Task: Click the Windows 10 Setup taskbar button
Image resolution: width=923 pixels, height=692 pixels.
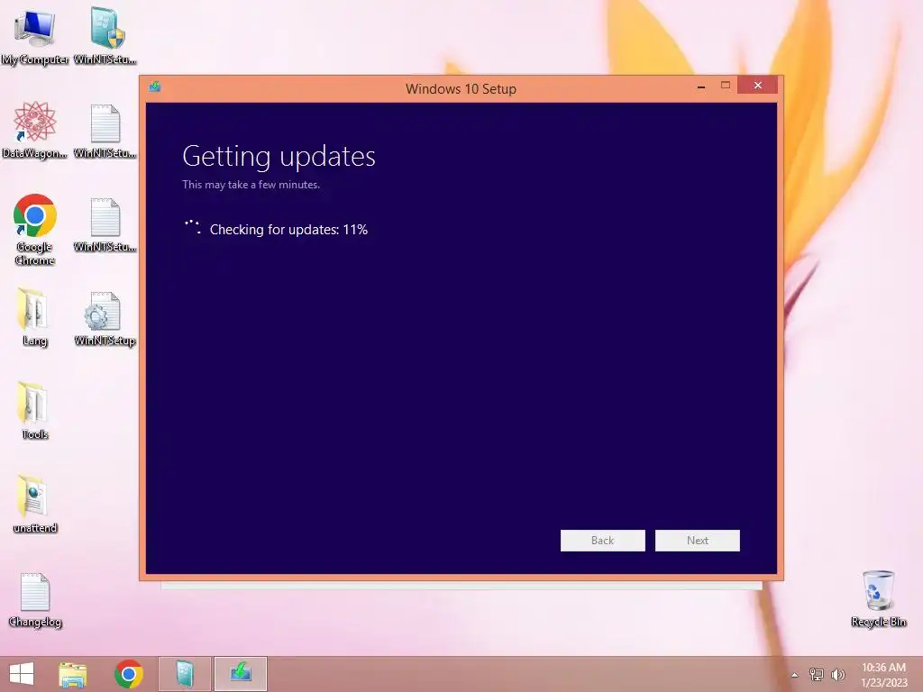Action: pyautogui.click(x=240, y=674)
